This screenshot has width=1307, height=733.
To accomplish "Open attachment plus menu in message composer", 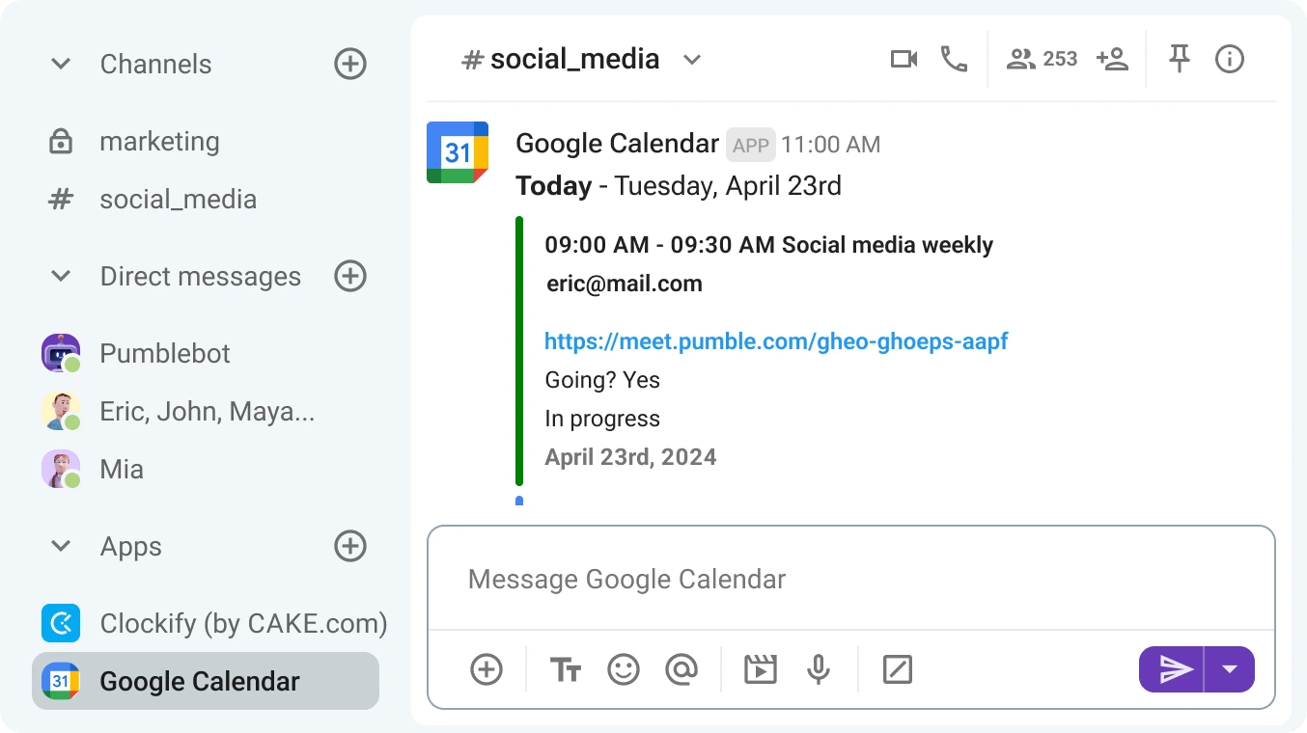I will (487, 669).
